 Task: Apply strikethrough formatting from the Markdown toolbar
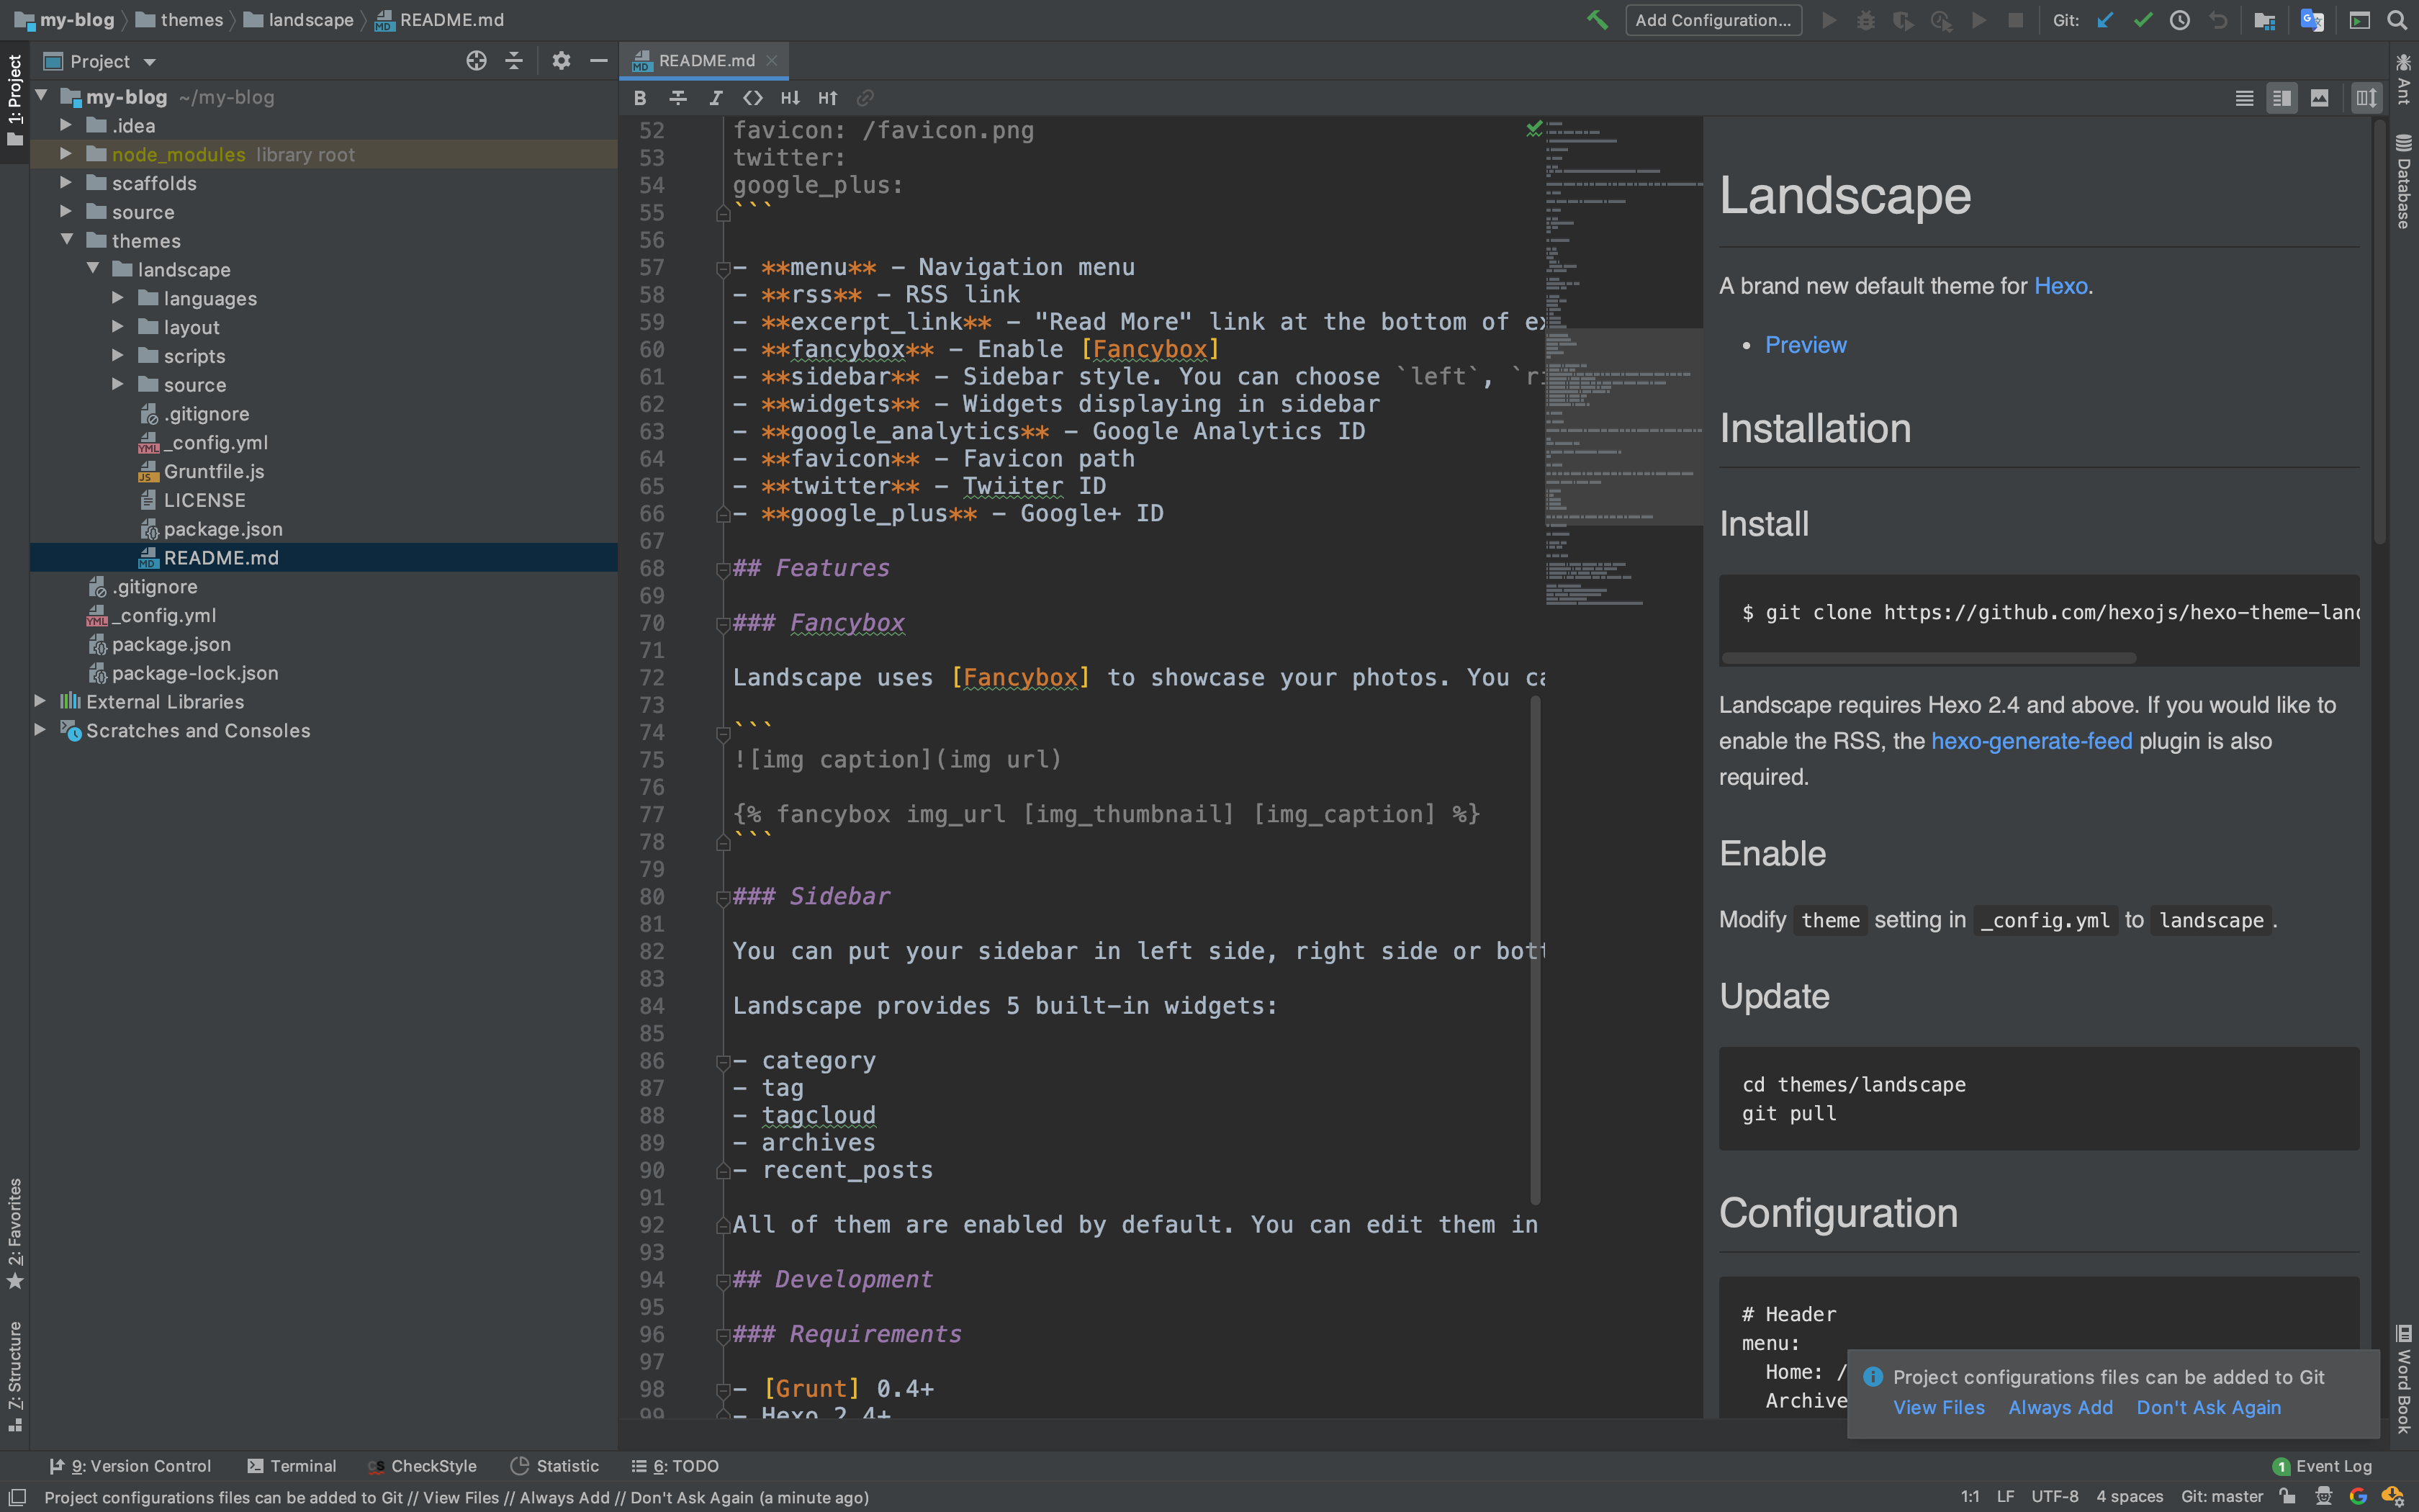click(x=679, y=98)
